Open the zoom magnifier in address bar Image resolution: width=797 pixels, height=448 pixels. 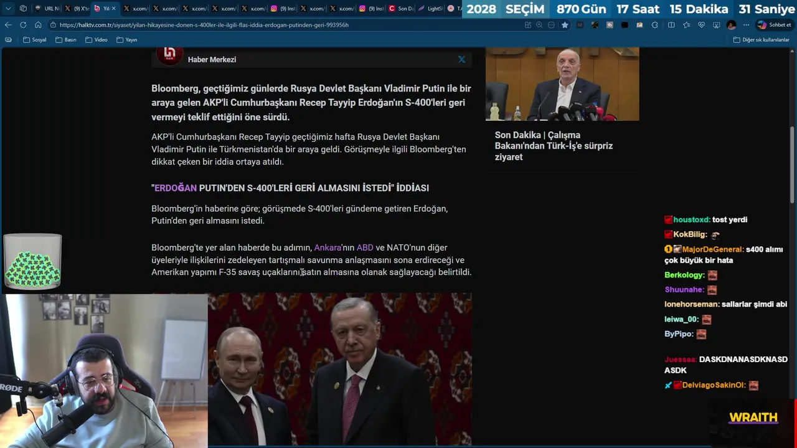(x=540, y=25)
